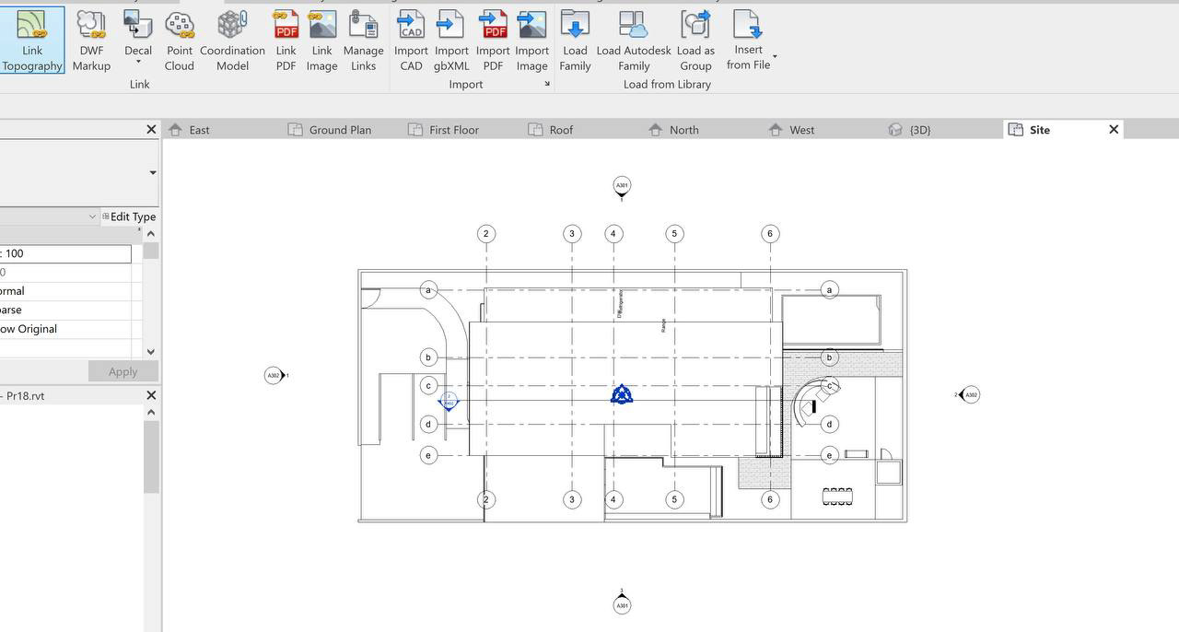Click the scale value field showing 100
Screen dimensions: 1179x632
(x=65, y=253)
